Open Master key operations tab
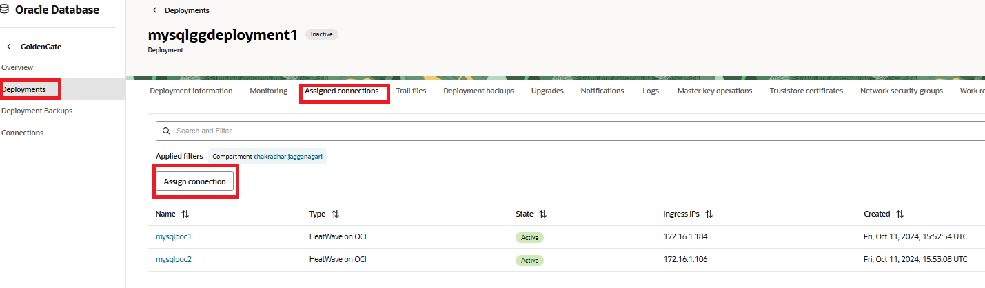 point(715,91)
